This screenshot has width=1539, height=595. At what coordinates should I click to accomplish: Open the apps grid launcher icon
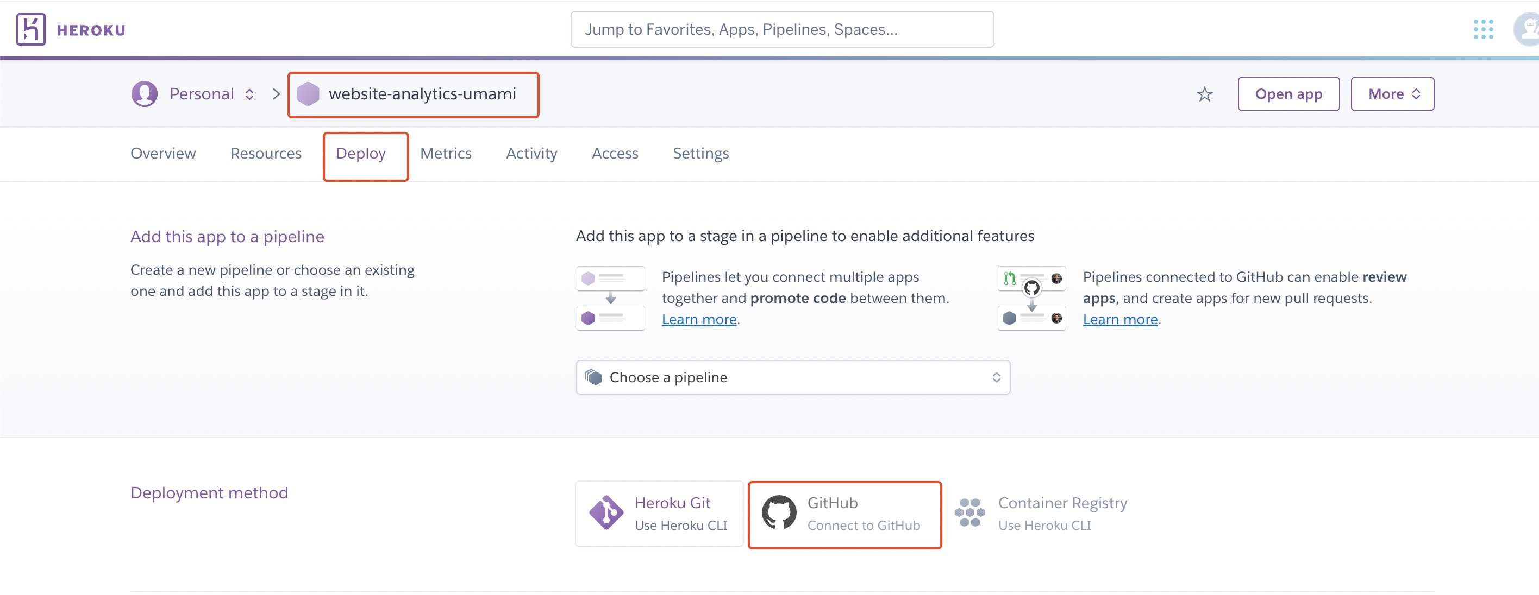tap(1483, 29)
